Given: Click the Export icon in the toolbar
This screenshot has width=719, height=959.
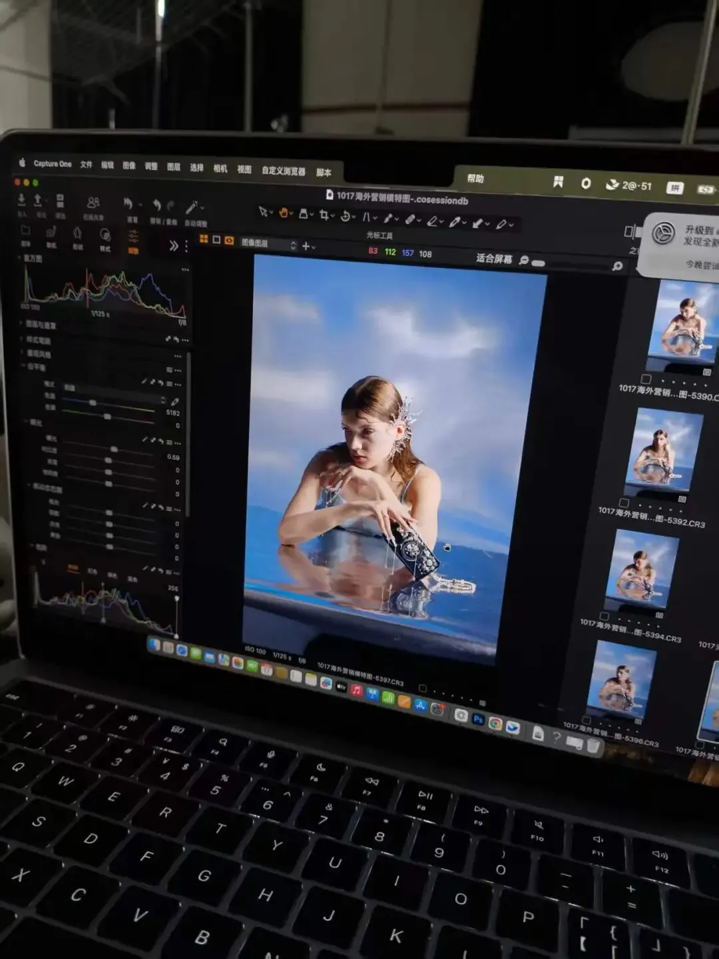Looking at the screenshot, I should click(x=38, y=200).
